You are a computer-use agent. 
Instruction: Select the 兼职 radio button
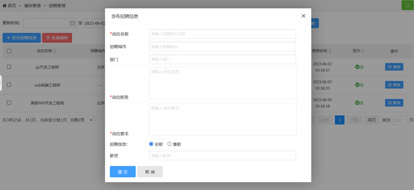169,144
